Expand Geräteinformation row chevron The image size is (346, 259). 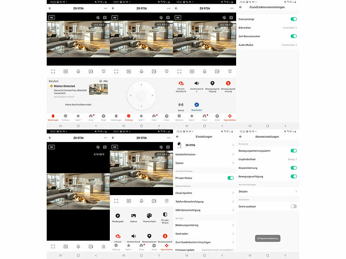click(233, 155)
